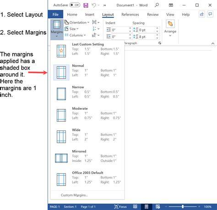Decrease Spacing After with down arrow

157,38
